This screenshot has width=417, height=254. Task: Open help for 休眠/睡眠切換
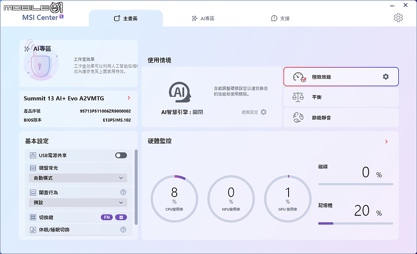point(123,230)
